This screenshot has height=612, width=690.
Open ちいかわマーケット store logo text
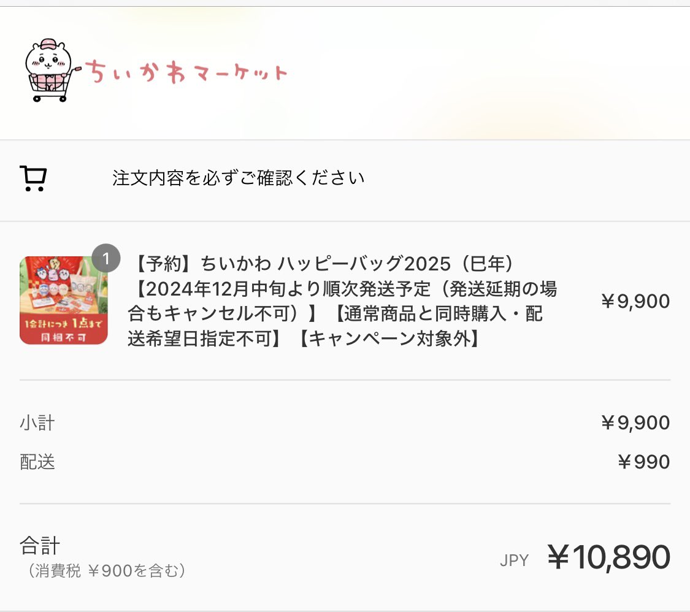point(186,72)
